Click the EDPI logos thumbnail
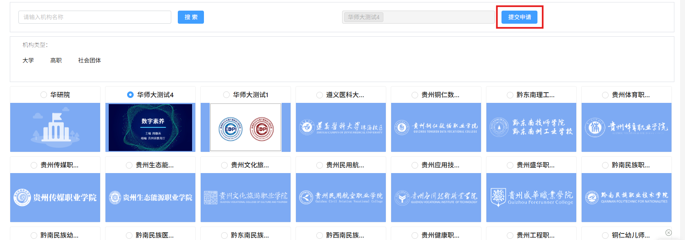Image resolution: width=685 pixels, height=240 pixels. click(246, 127)
